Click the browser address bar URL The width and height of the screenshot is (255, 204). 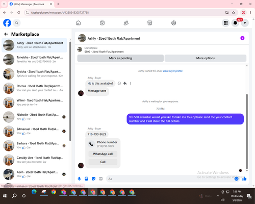60,13
